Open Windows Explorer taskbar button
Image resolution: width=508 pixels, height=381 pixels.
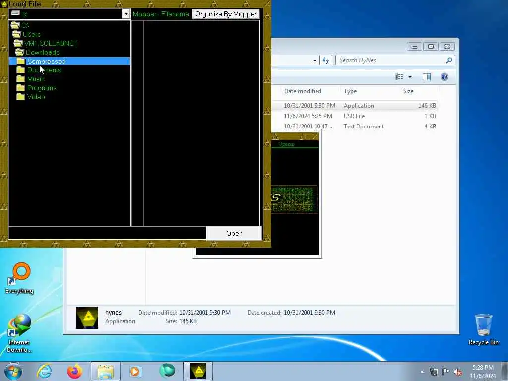(x=105, y=371)
